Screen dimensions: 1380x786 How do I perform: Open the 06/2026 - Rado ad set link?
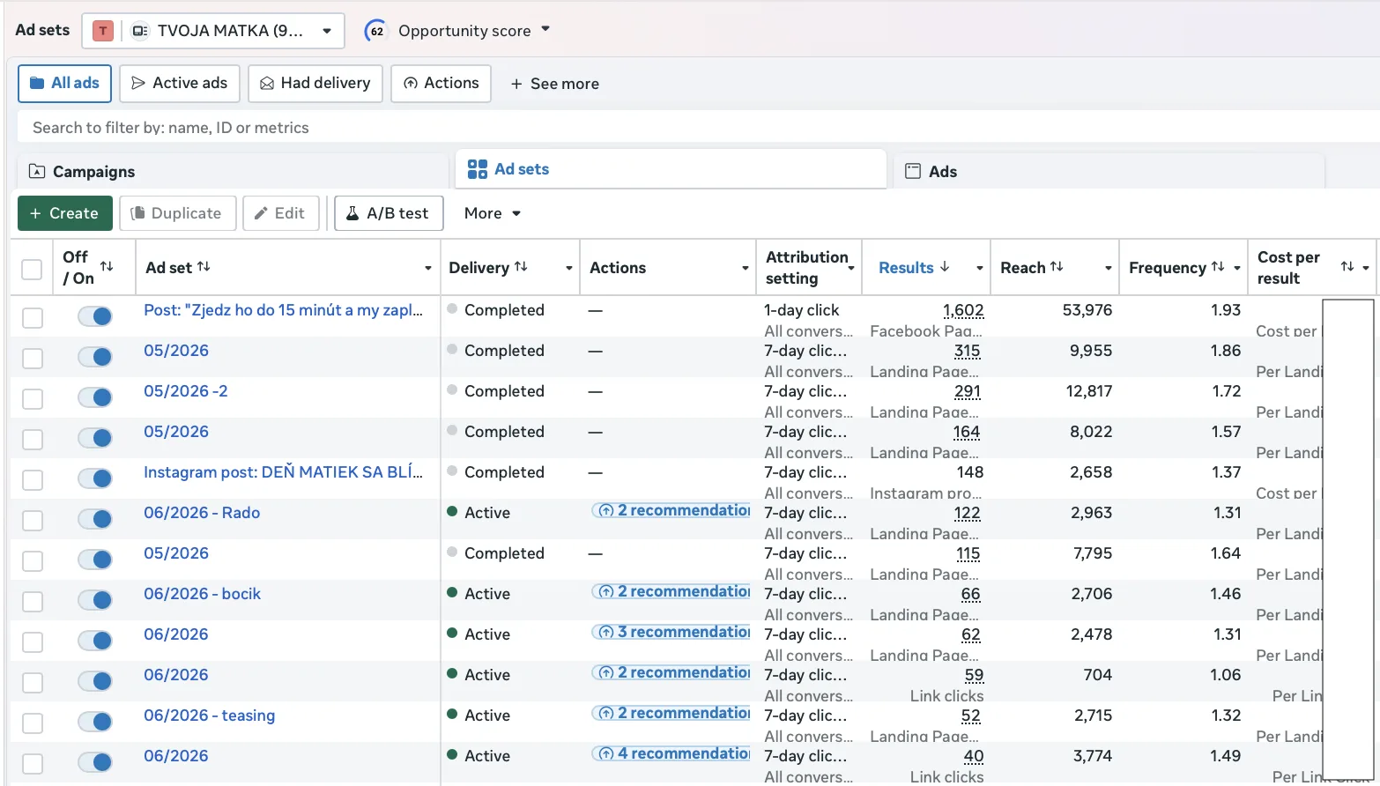(x=202, y=513)
